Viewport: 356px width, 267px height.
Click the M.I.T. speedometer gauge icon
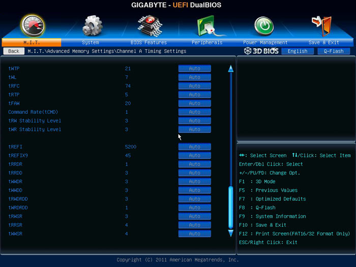point(33,26)
